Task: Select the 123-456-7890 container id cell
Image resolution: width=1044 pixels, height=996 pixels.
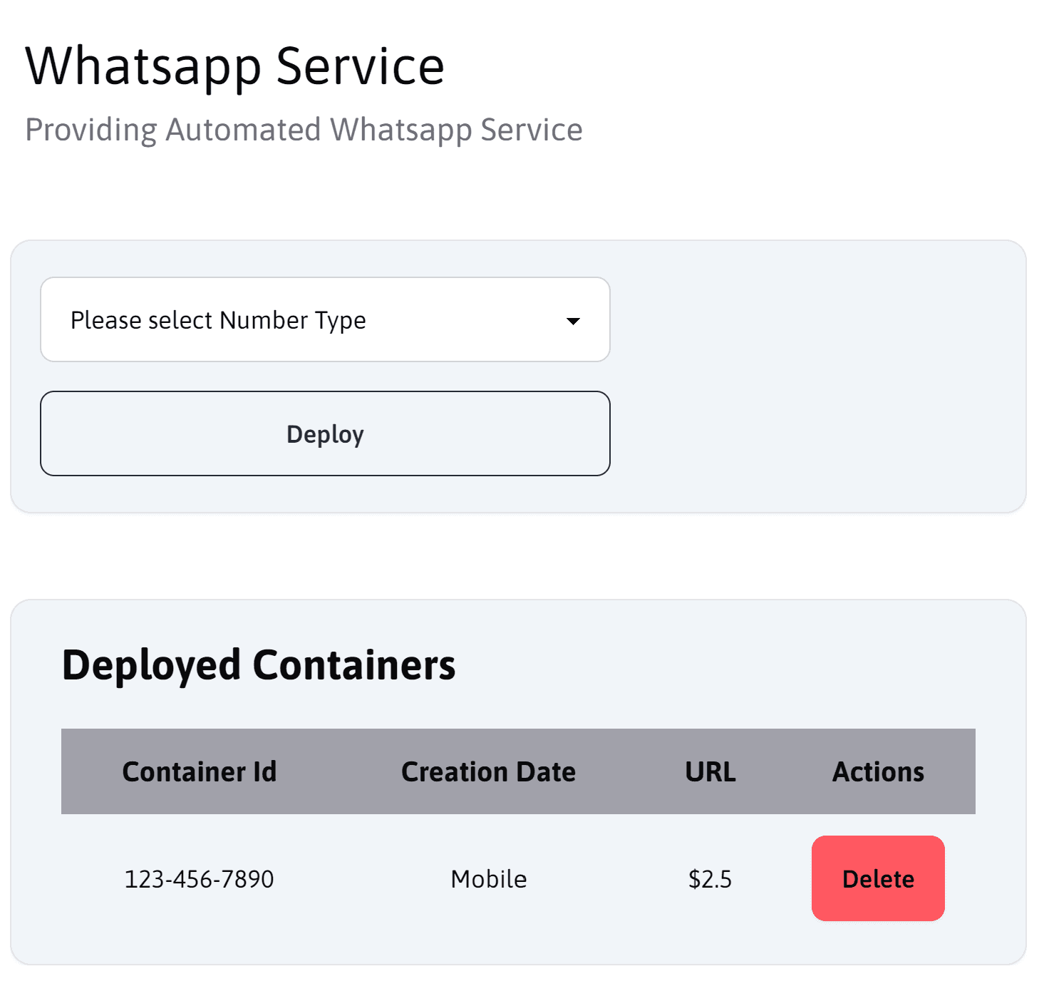Action: click(x=199, y=879)
